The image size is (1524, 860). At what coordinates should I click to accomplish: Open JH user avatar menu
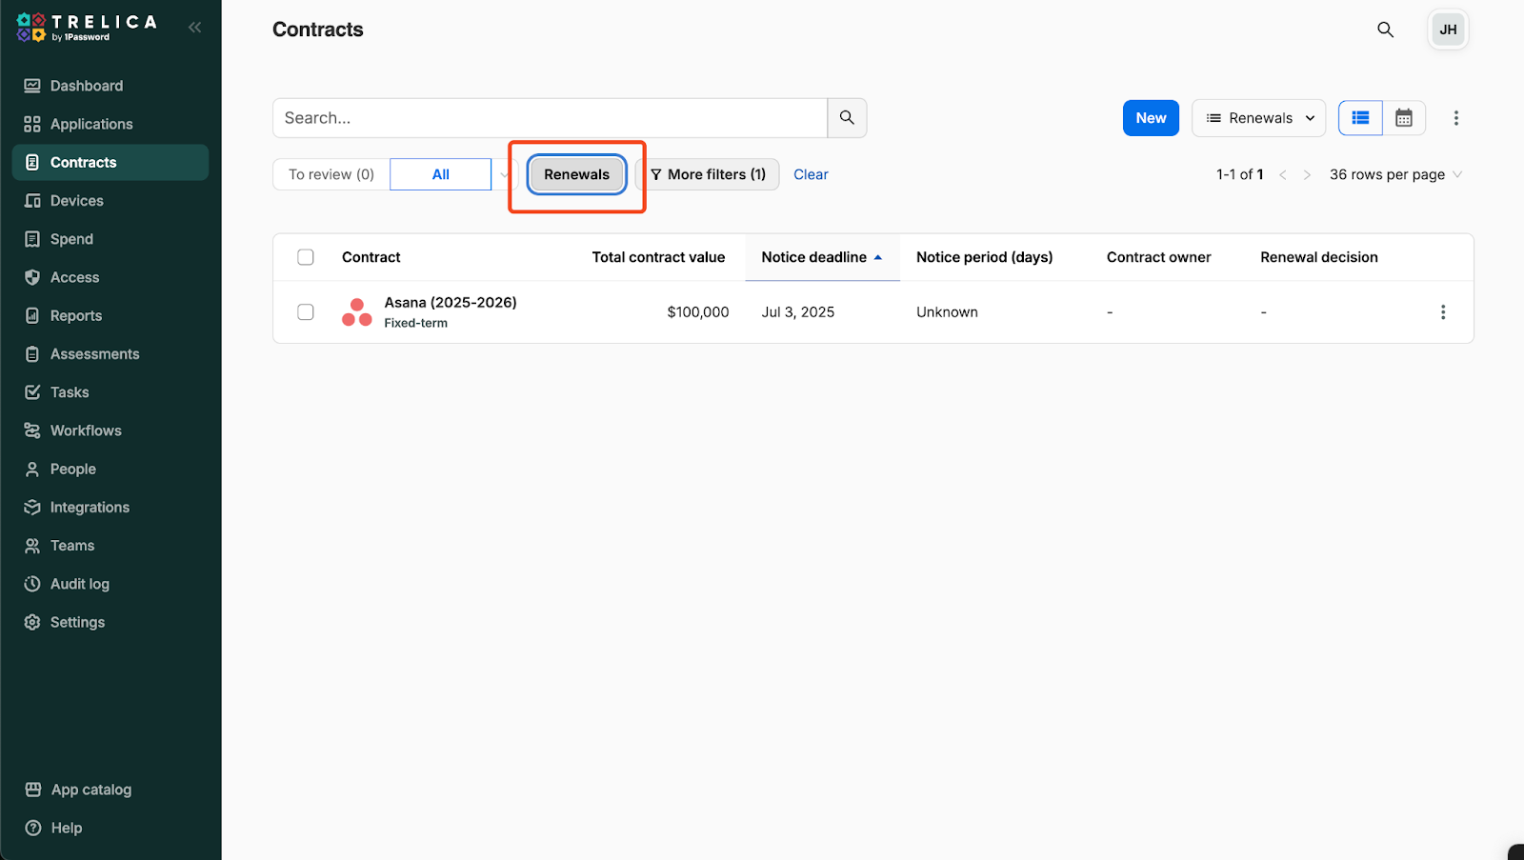click(x=1447, y=30)
